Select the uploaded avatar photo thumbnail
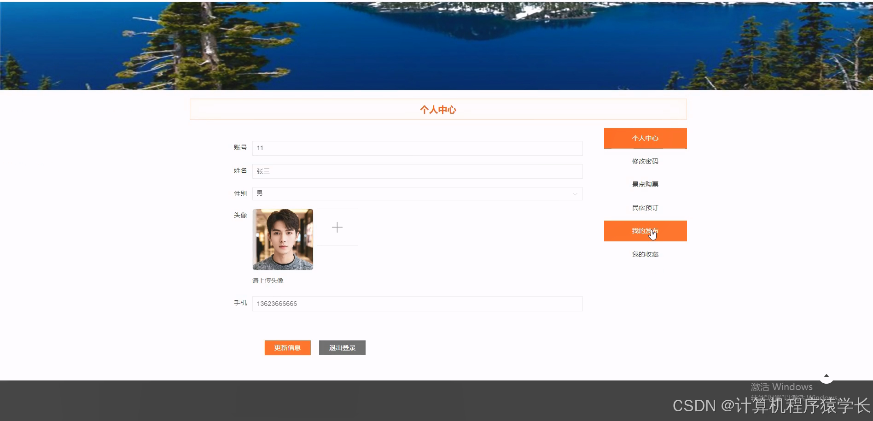This screenshot has width=873, height=421. [x=282, y=239]
